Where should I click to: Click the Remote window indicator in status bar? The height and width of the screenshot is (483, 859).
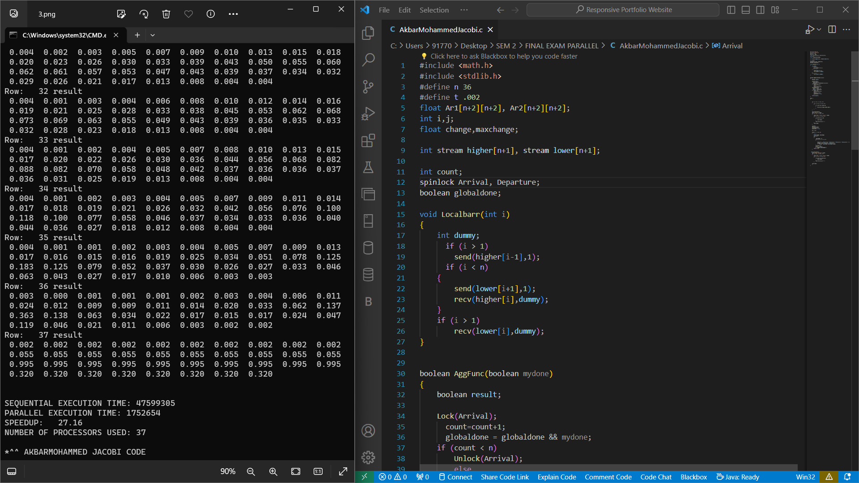[365, 477]
